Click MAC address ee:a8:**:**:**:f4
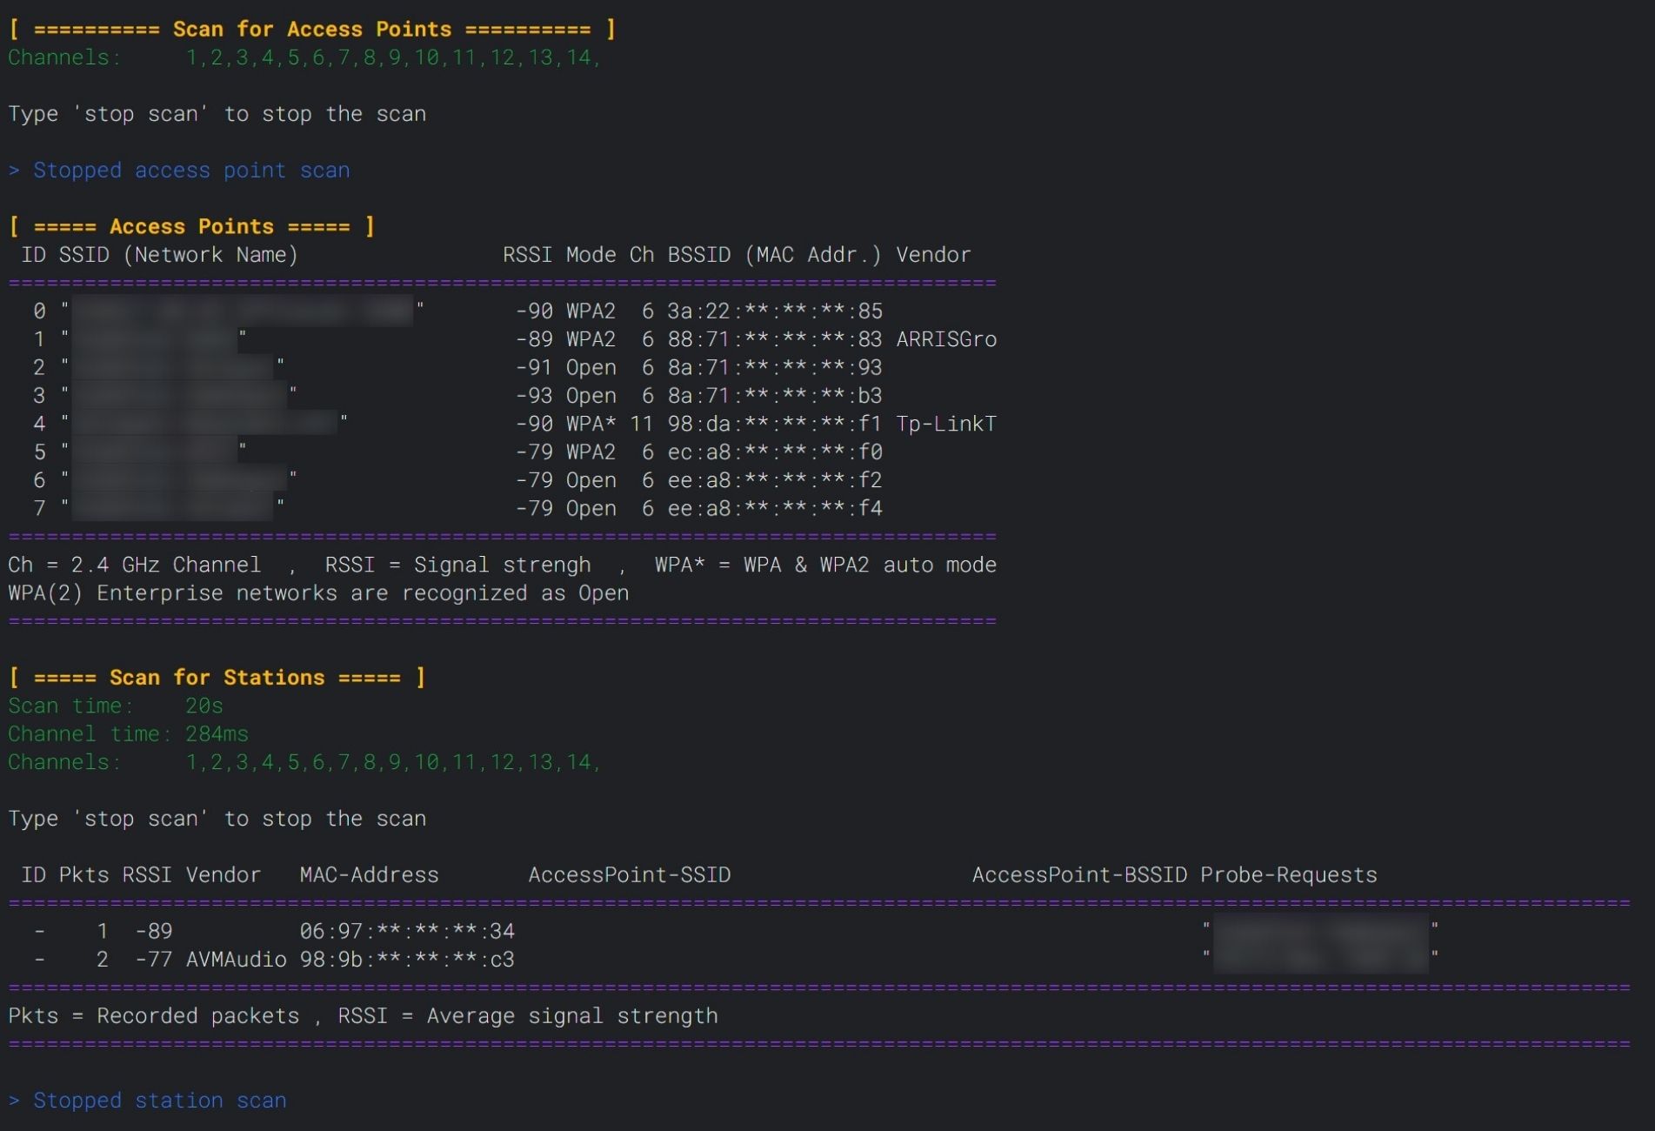The height and width of the screenshot is (1131, 1655). (775, 508)
